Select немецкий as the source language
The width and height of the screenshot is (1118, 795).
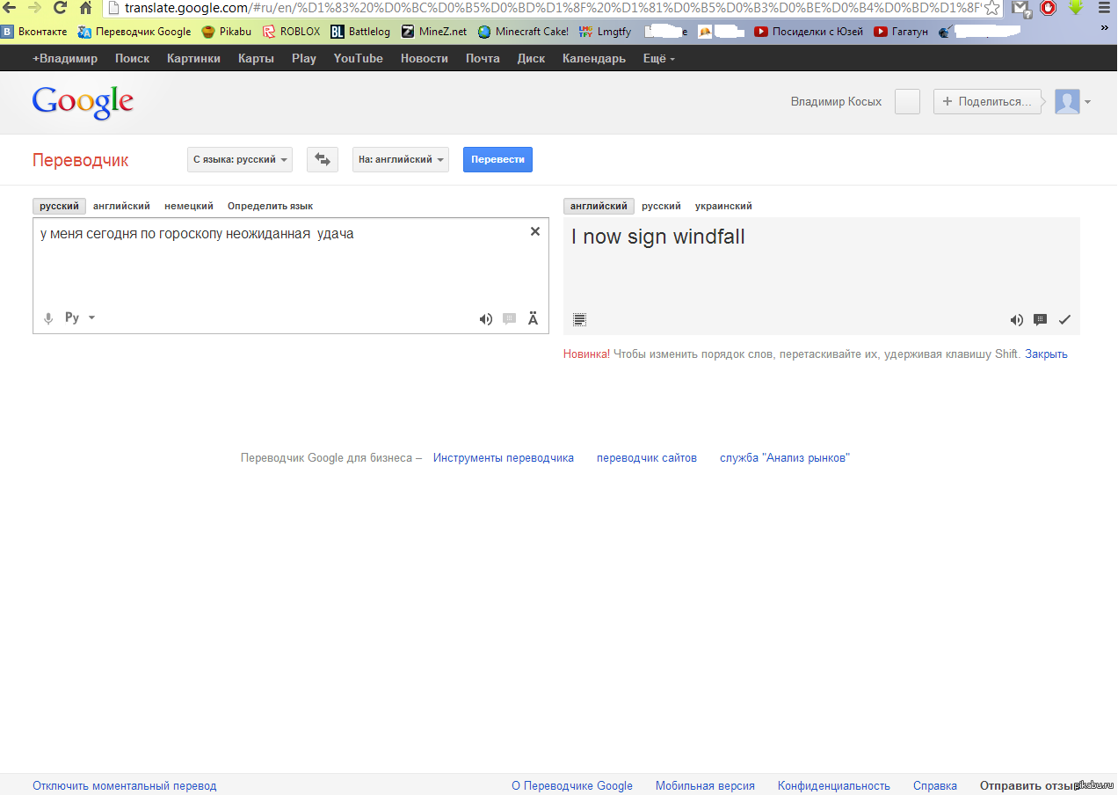click(x=189, y=206)
